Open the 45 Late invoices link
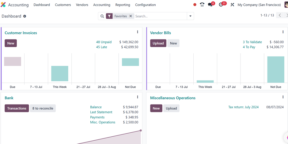 [102, 47]
